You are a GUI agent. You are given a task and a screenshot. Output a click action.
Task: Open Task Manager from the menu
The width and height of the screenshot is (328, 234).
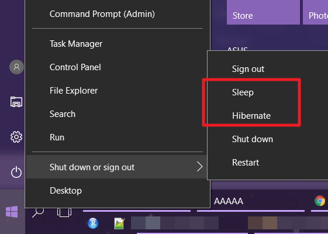(76, 44)
